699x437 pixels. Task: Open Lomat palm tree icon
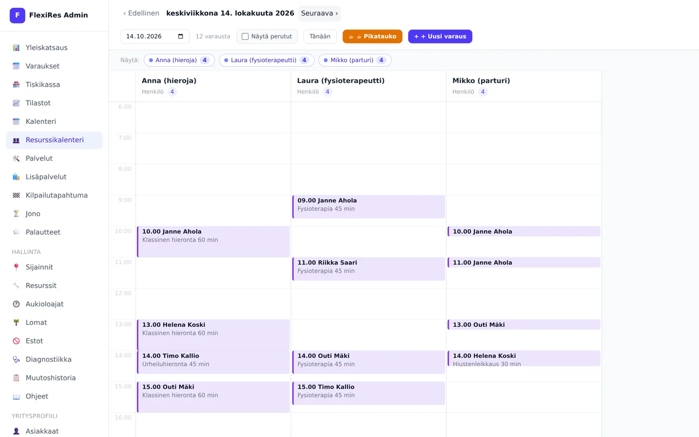coord(16,322)
